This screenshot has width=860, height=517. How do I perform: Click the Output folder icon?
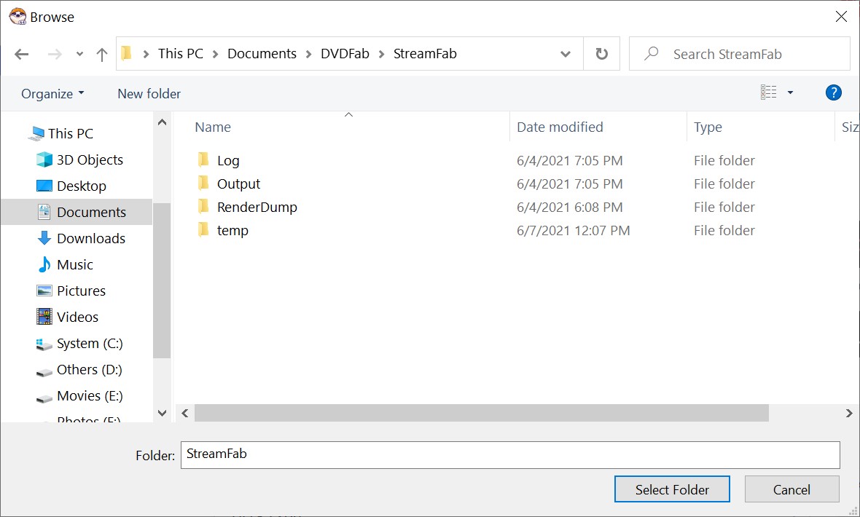(x=203, y=183)
